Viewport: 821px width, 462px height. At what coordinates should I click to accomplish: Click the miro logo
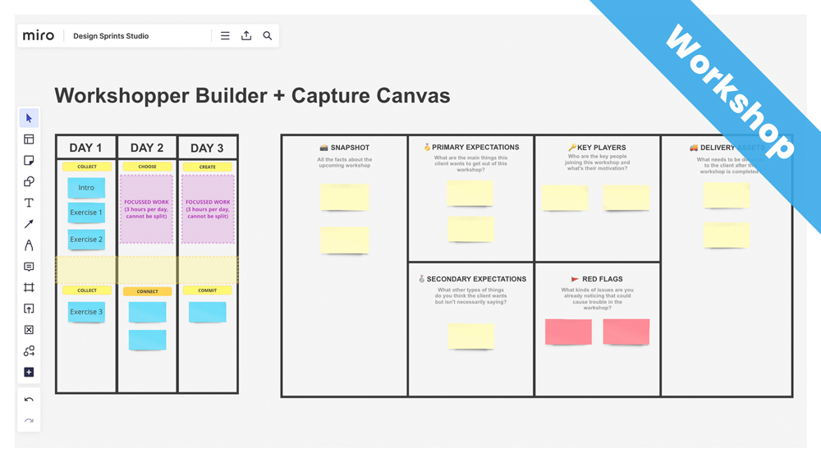coord(39,36)
